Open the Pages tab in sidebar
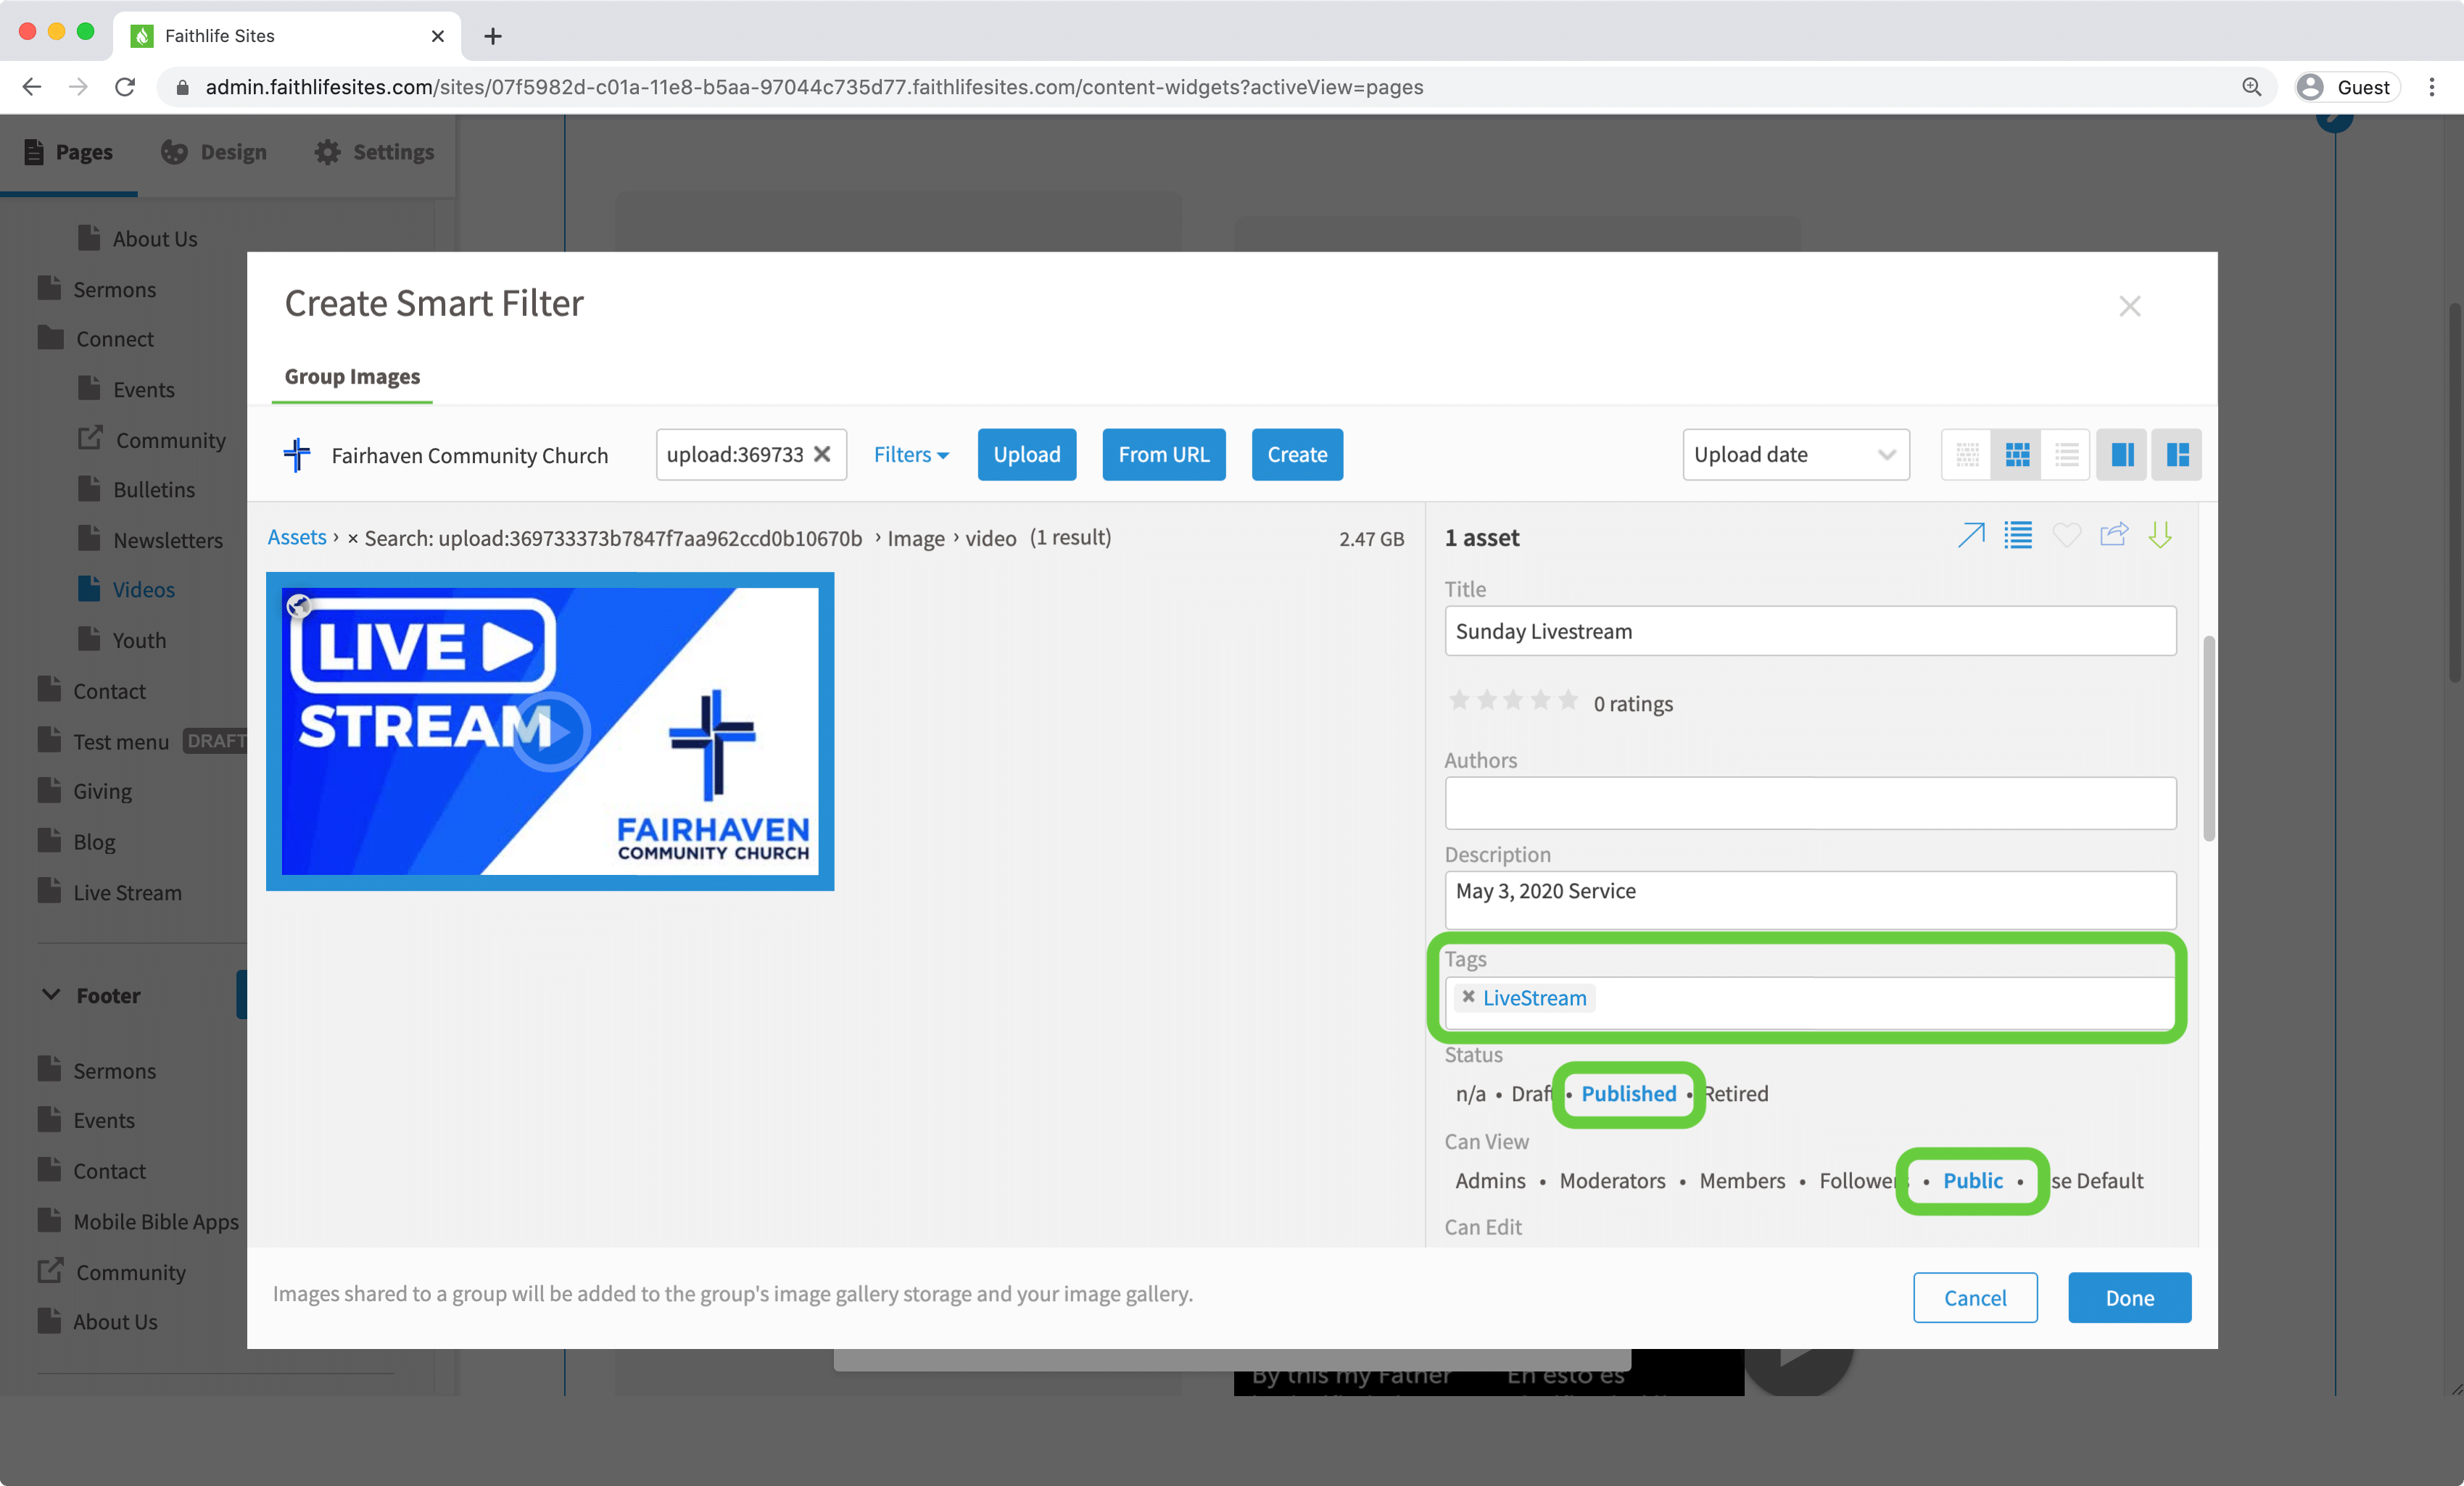 coord(68,152)
